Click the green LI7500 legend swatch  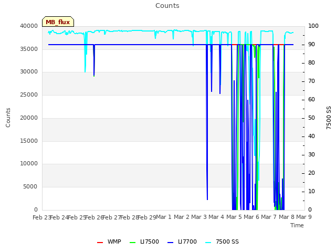(133, 243)
